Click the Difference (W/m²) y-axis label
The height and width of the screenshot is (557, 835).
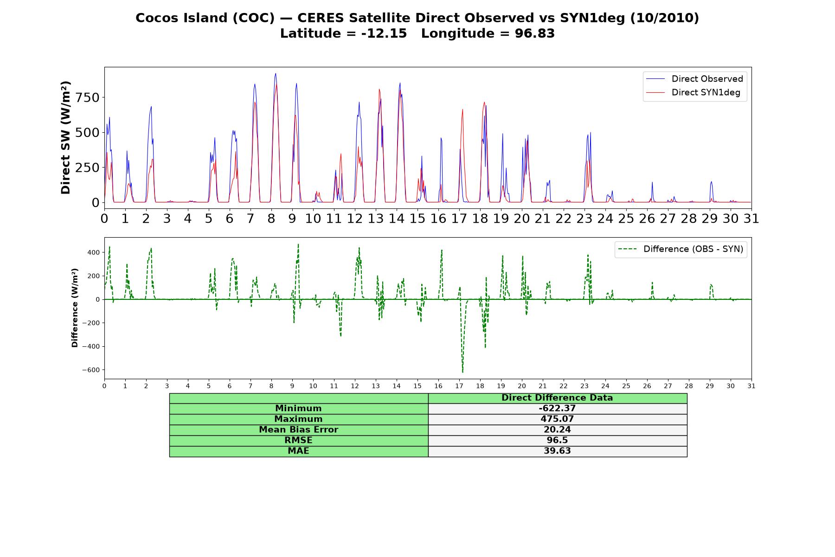tap(75, 308)
